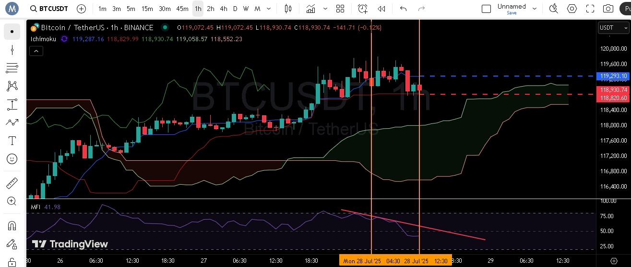Select the daily D timeframe
Screen dimensions: 631x267
point(235,9)
